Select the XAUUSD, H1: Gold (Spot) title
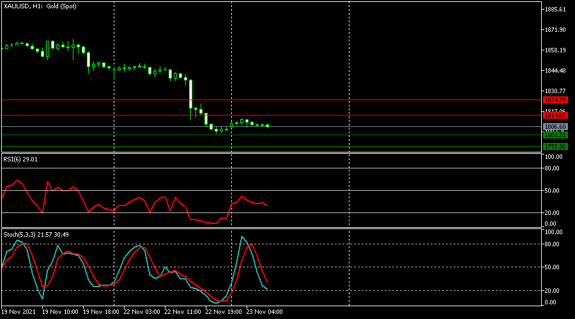The image size is (575, 319). pos(40,6)
